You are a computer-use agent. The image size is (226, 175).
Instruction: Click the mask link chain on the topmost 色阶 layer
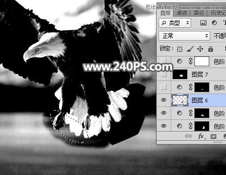(191, 61)
